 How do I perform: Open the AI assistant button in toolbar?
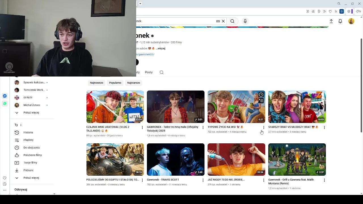click(x=358, y=11)
